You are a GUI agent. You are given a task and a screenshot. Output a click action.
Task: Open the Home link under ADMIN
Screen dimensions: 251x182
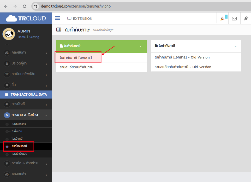pos(22,37)
